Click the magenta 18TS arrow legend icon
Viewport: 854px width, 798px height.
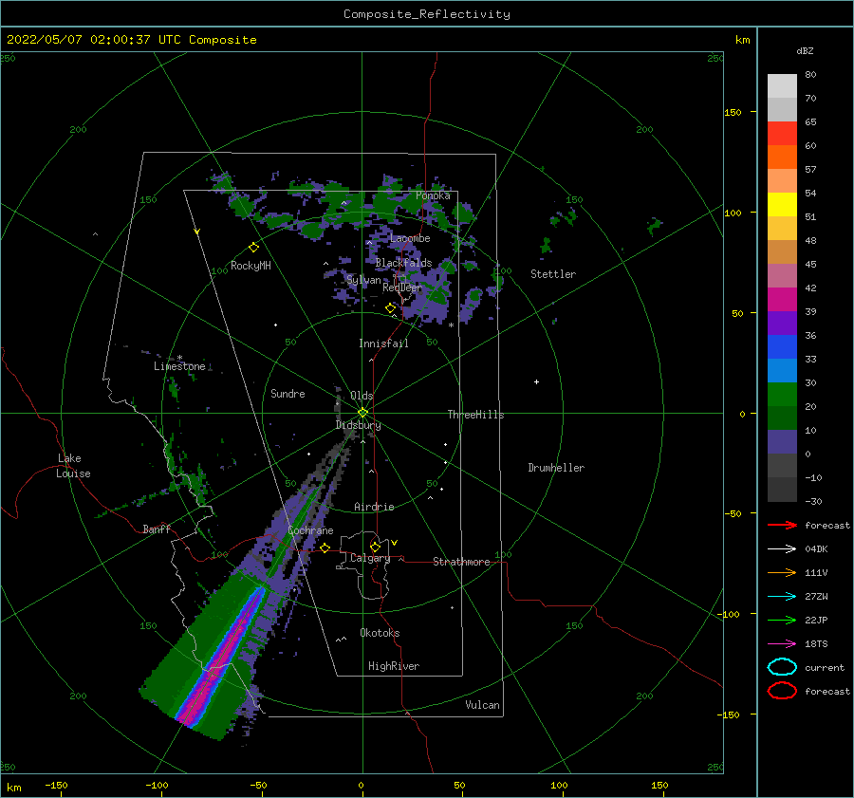(782, 644)
